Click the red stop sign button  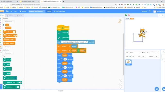click(x=129, y=15)
